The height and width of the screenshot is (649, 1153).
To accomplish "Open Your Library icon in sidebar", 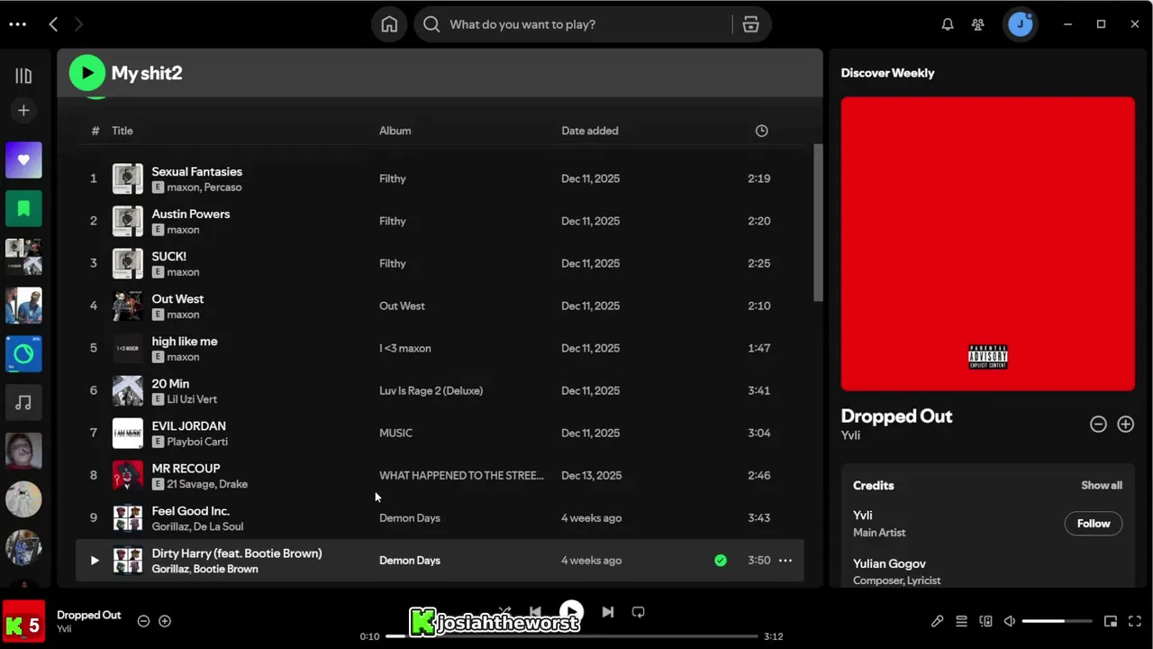I will (23, 76).
